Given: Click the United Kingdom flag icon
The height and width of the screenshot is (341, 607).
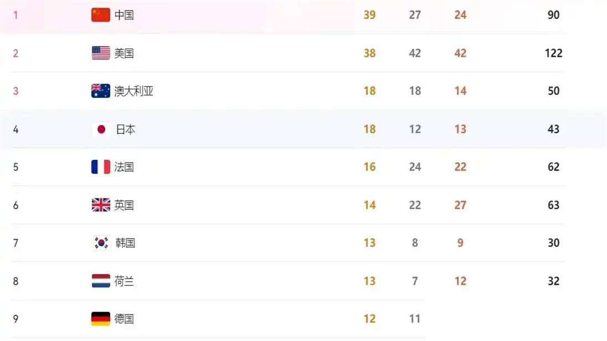Looking at the screenshot, I should (x=101, y=205).
